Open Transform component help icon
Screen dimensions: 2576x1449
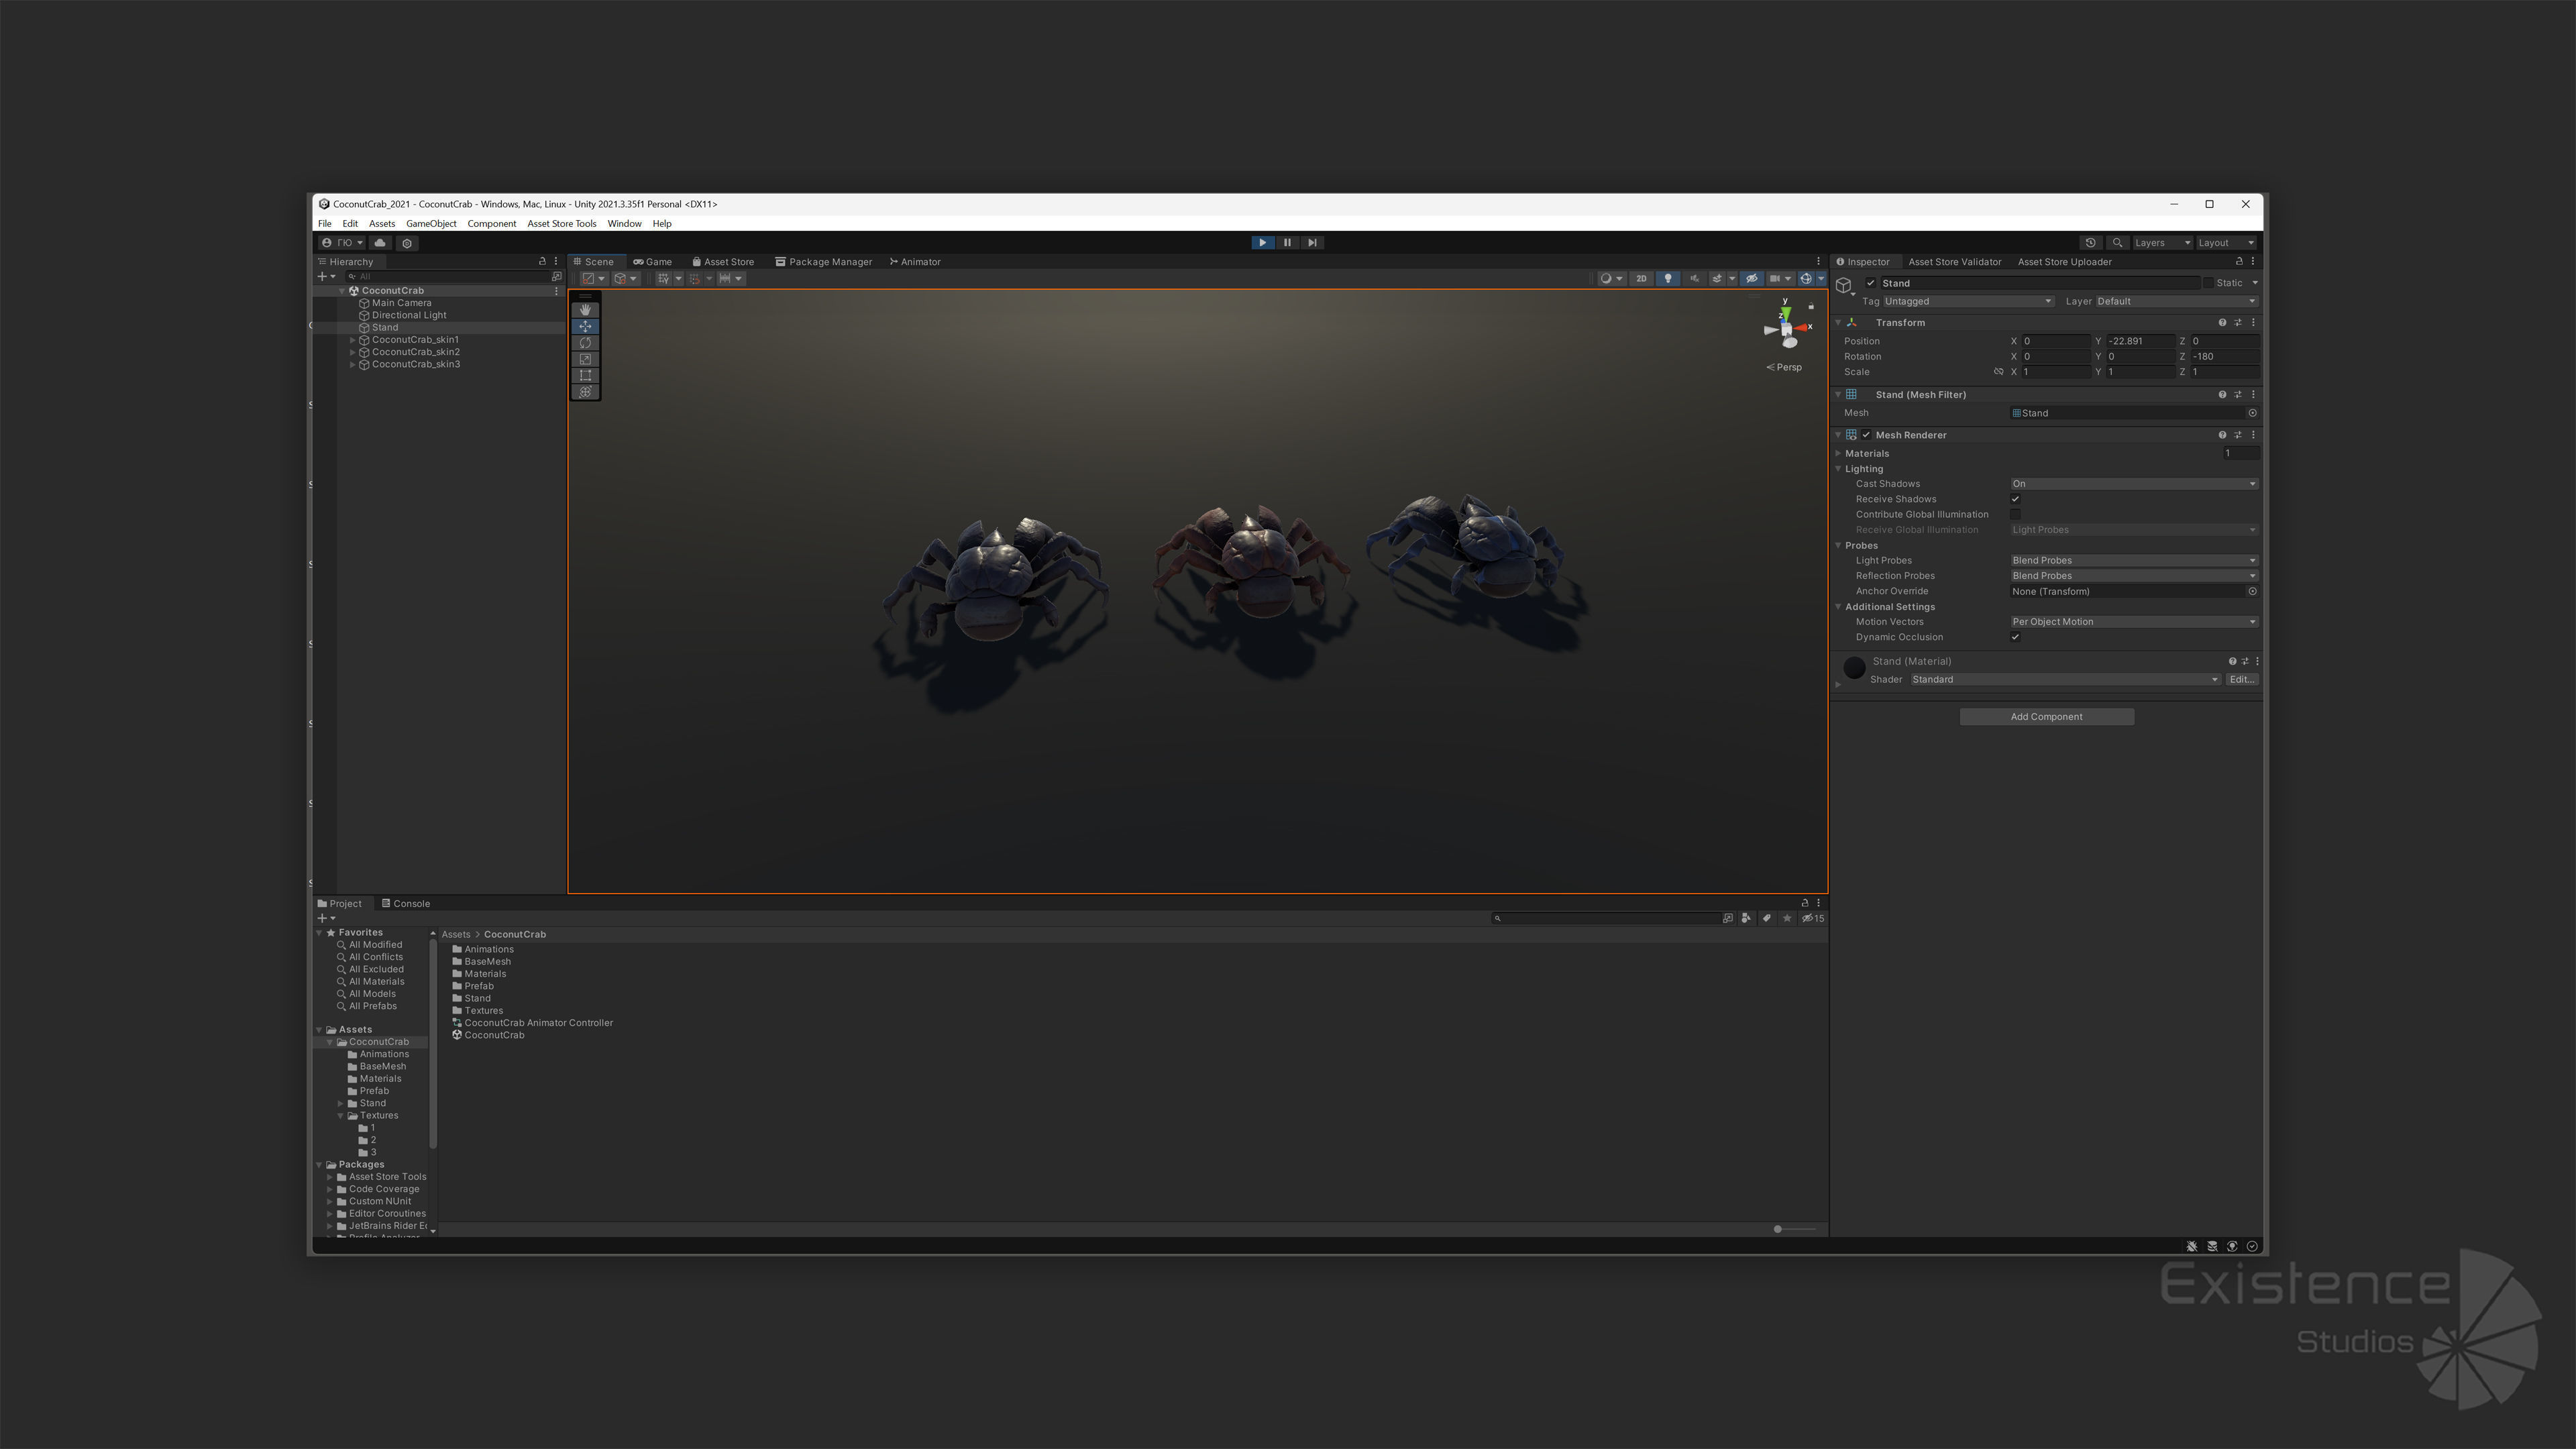point(2222,323)
